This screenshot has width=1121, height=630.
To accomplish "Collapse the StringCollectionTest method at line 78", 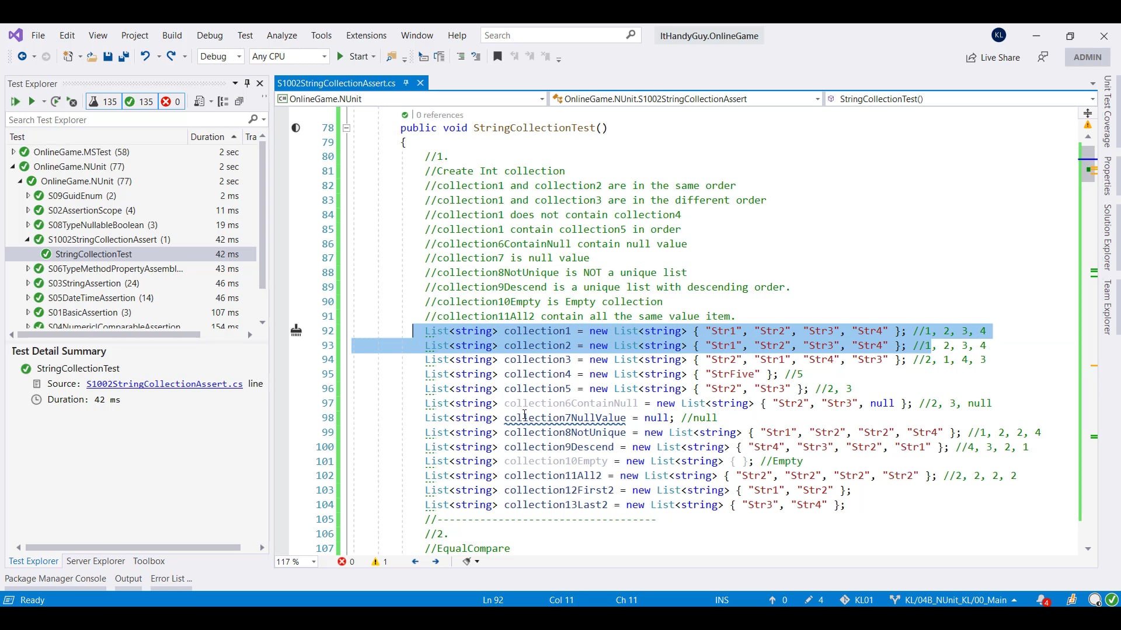I will [346, 128].
